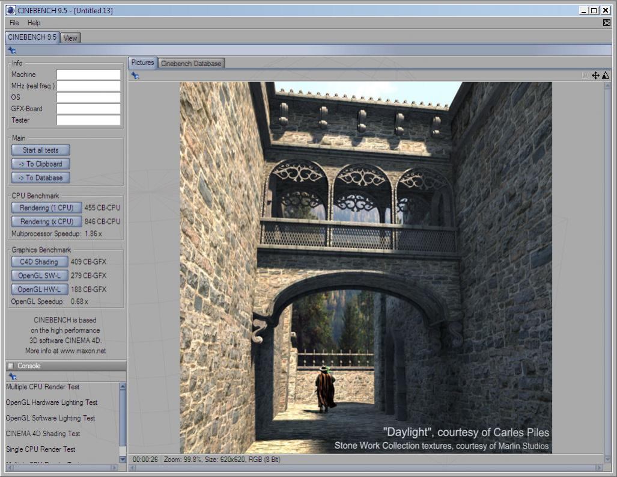Click the To Database button
The width and height of the screenshot is (617, 477).
point(41,177)
